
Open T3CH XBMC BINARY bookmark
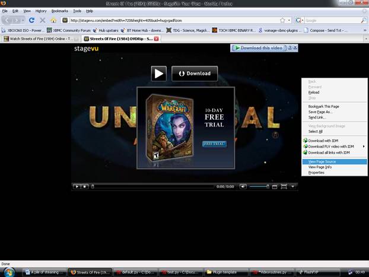coord(234,30)
